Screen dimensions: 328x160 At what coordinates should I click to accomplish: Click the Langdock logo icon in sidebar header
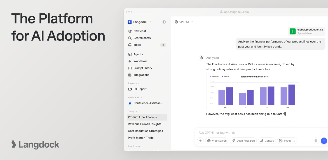[x=130, y=22]
